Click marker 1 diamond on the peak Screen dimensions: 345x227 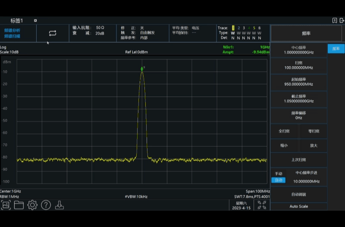[142, 69]
